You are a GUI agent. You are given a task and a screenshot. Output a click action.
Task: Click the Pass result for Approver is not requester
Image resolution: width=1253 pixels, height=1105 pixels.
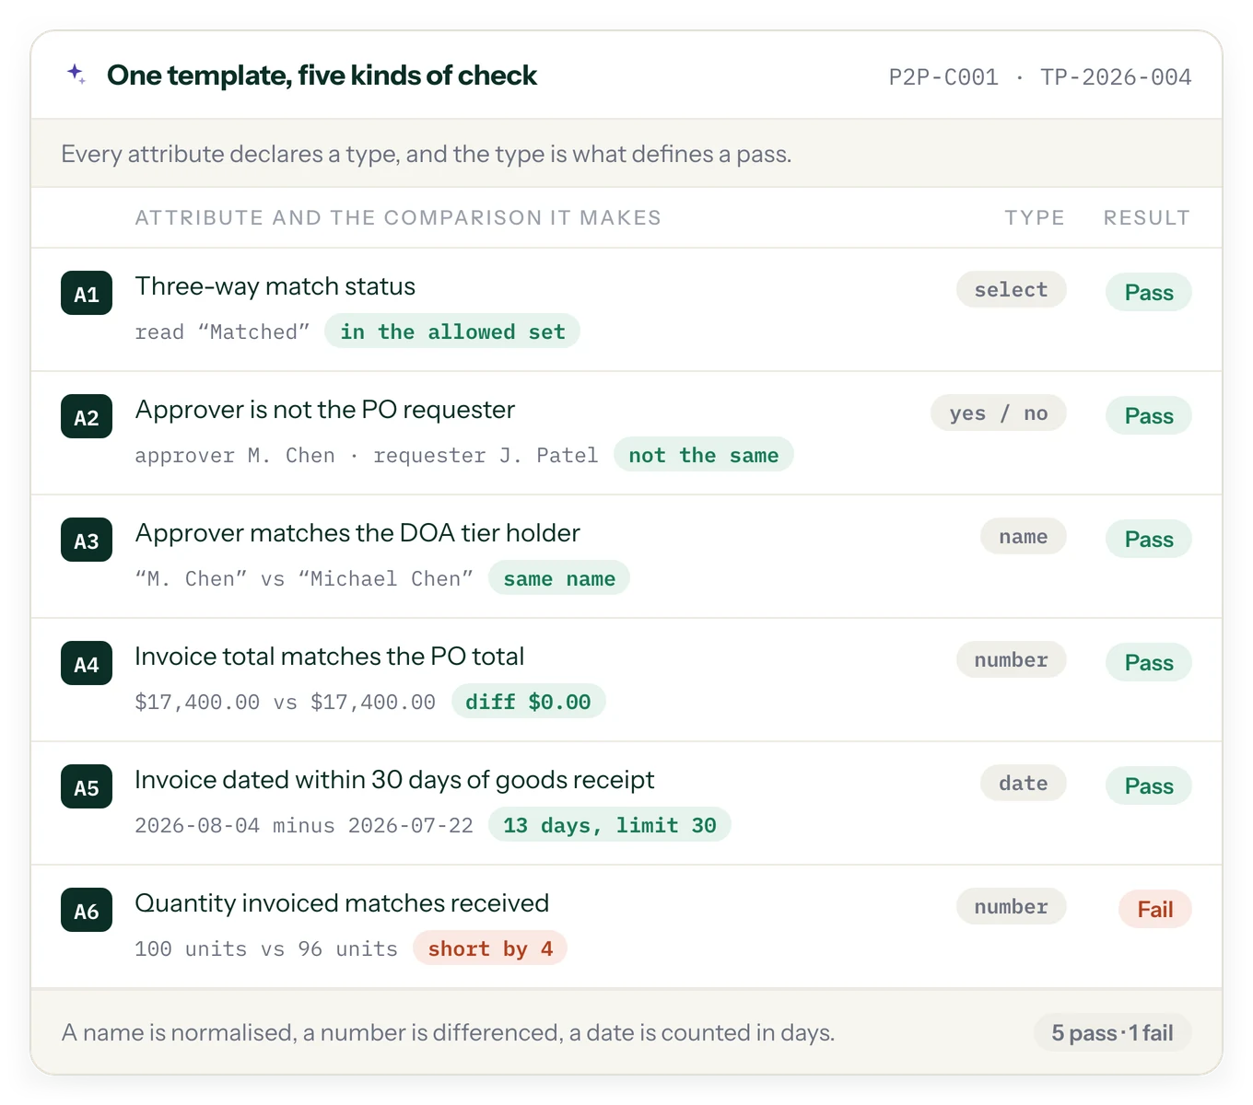(x=1149, y=415)
